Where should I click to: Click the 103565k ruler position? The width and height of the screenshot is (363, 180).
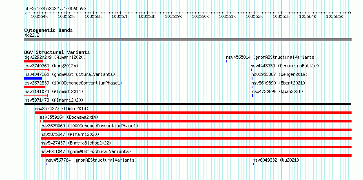tap(334, 16)
